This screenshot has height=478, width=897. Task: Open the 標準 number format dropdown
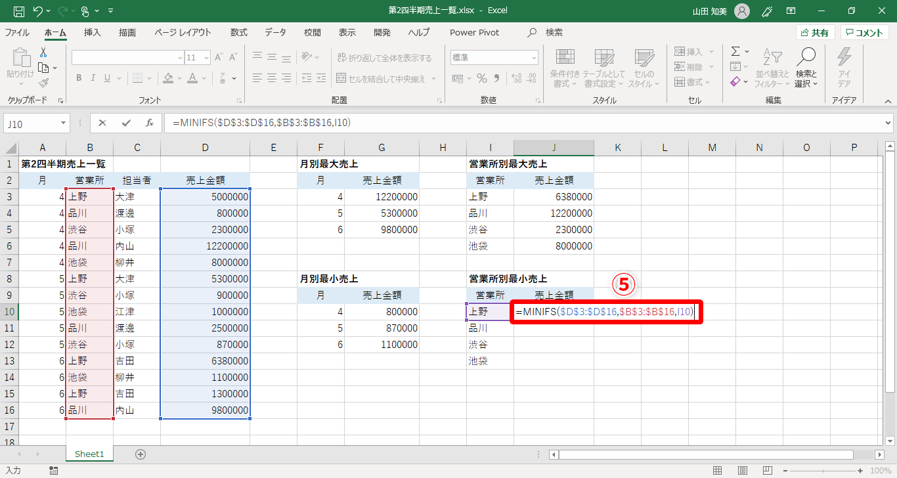[533, 58]
